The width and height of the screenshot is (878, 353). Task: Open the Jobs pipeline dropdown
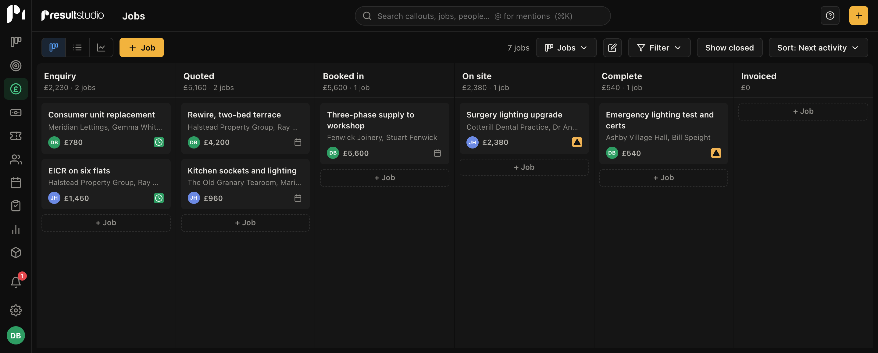click(x=566, y=47)
